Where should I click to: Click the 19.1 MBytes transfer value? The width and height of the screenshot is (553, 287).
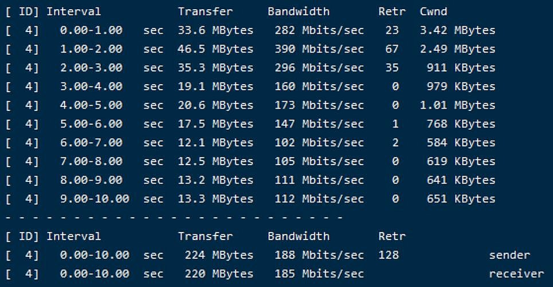point(215,86)
